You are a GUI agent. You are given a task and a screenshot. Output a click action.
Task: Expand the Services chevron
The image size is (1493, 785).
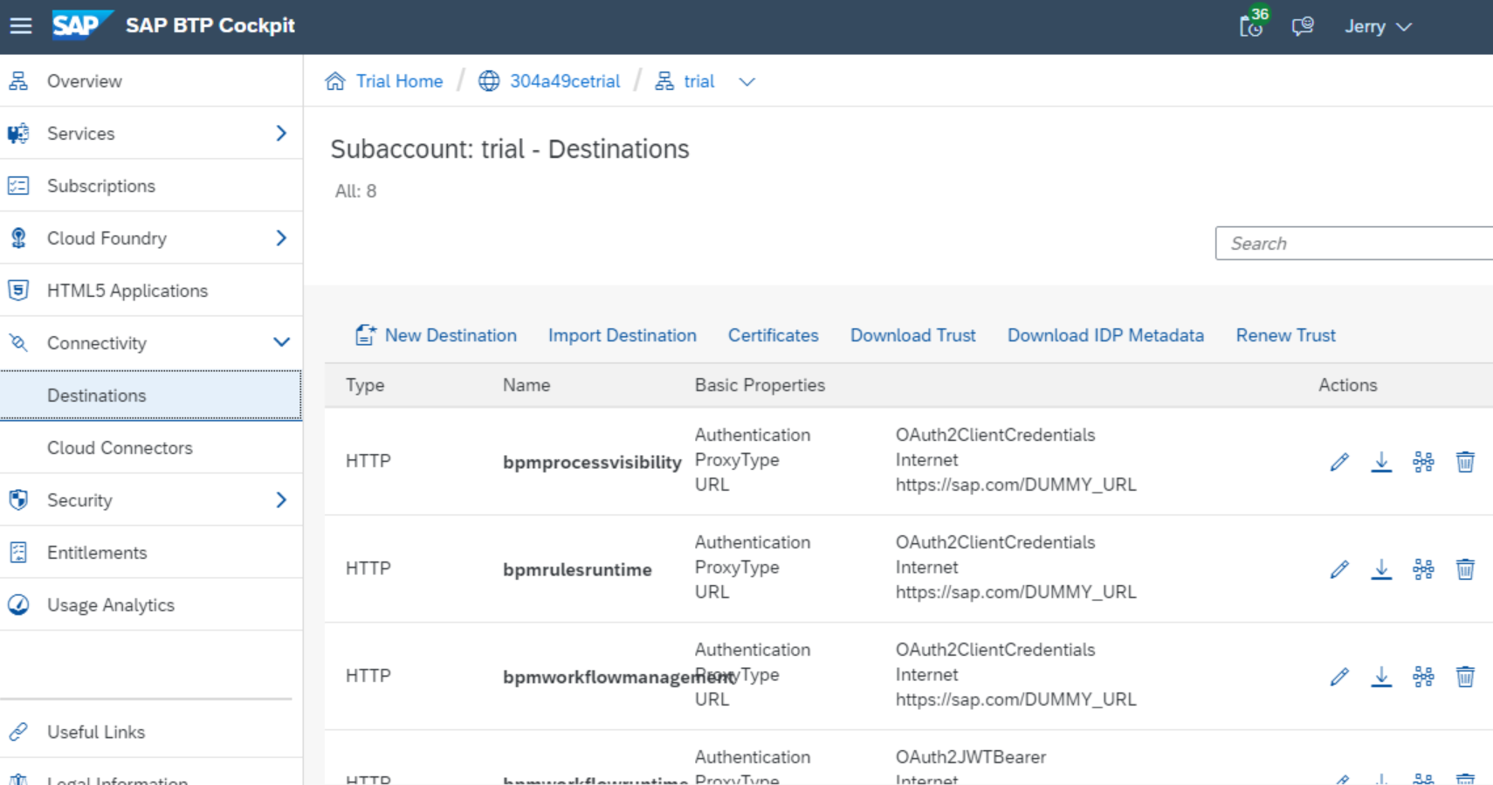(281, 133)
